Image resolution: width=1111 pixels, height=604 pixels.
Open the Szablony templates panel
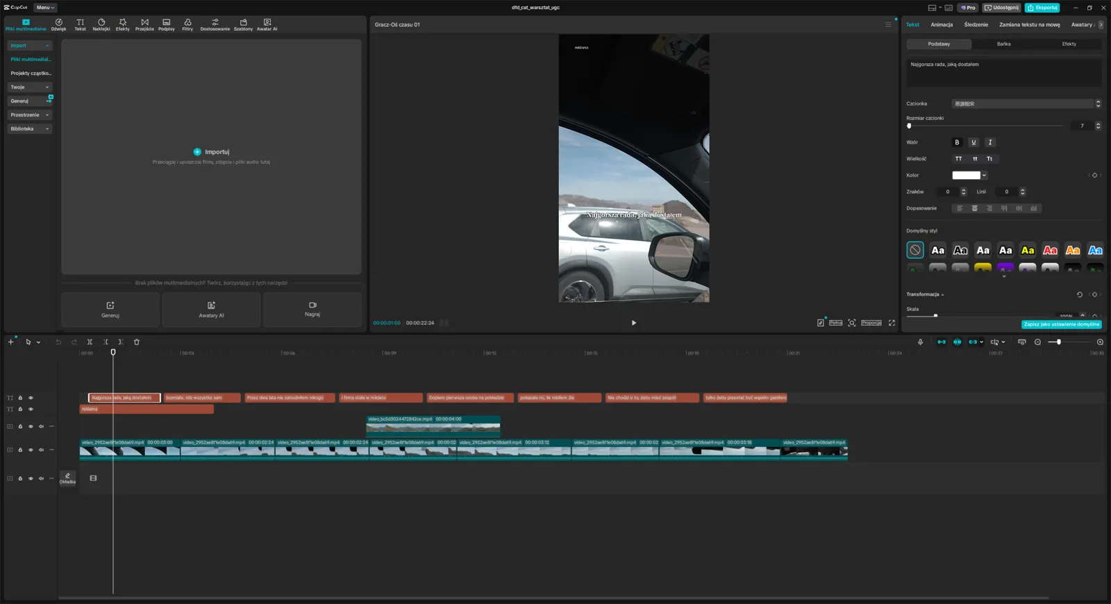pos(243,25)
